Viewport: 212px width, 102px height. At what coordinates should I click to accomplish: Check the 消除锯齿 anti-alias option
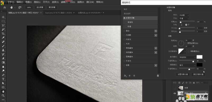click(x=189, y=51)
